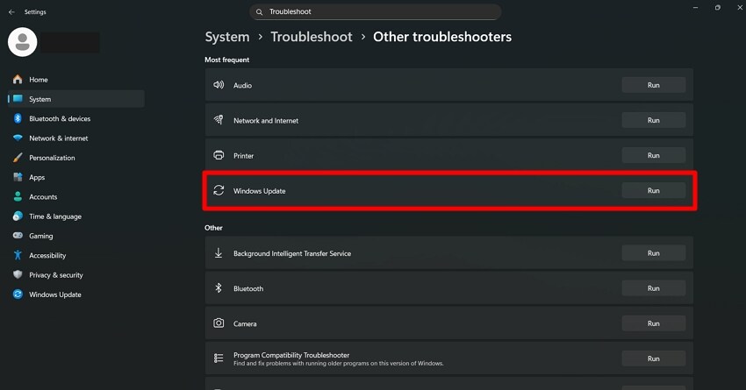Open Personalization settings

tap(76, 157)
